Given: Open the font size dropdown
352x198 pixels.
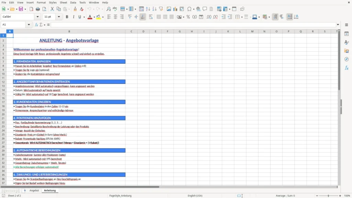Looking at the screenshot, I should tap(59, 17).
